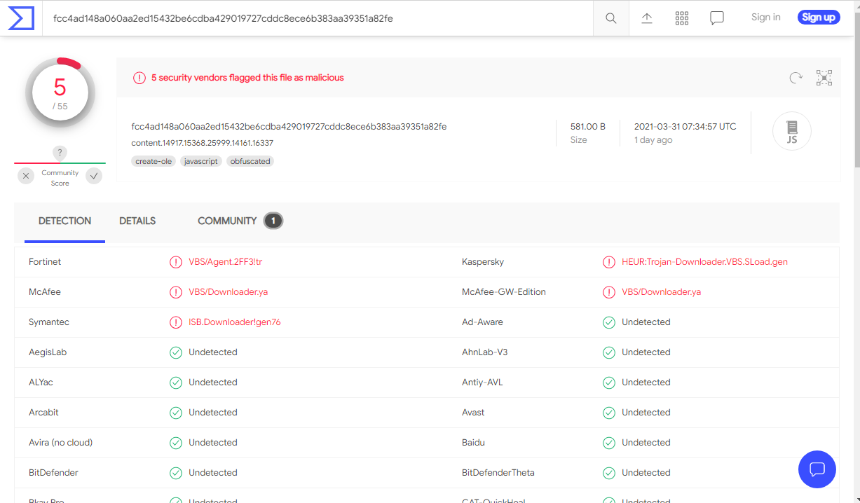Click the green check icon for AhnLab-V3
This screenshot has height=503, width=860.
(x=609, y=352)
